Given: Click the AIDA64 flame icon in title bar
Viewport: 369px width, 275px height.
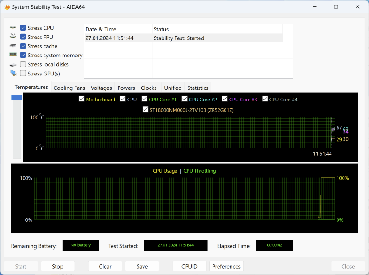Looking at the screenshot, I should click(x=7, y=7).
